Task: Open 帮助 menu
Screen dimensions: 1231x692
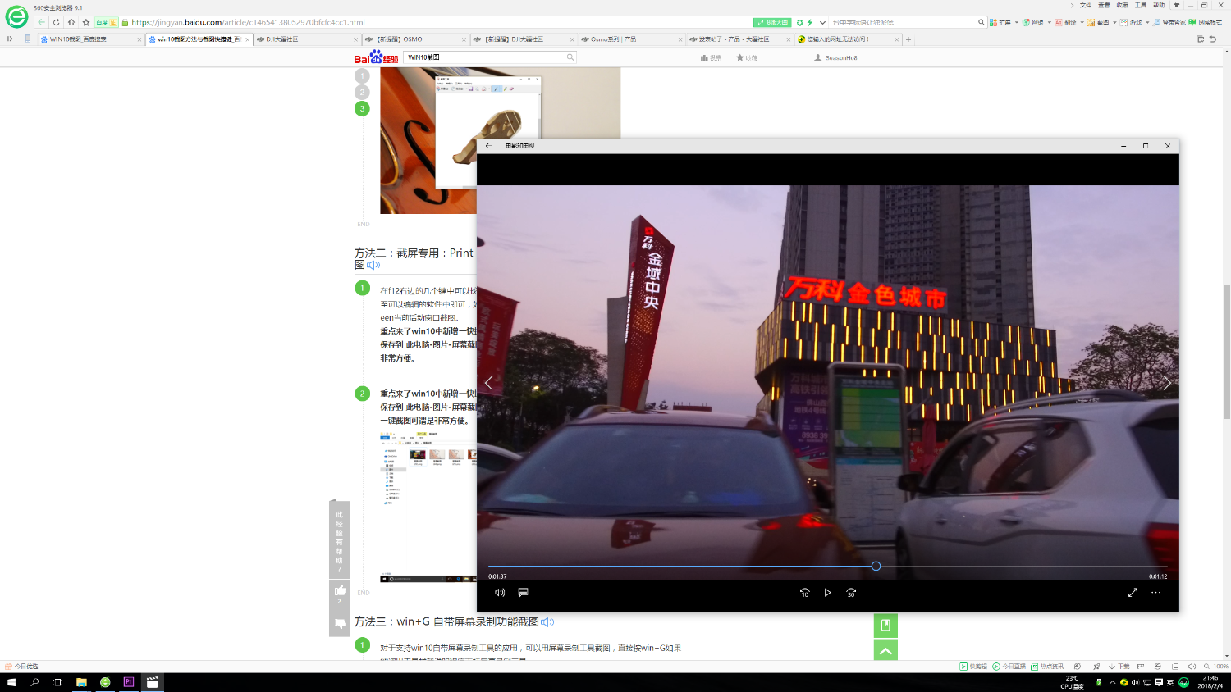Action: pos(1158,5)
